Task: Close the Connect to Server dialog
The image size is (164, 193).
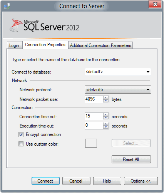Action: (155, 5)
